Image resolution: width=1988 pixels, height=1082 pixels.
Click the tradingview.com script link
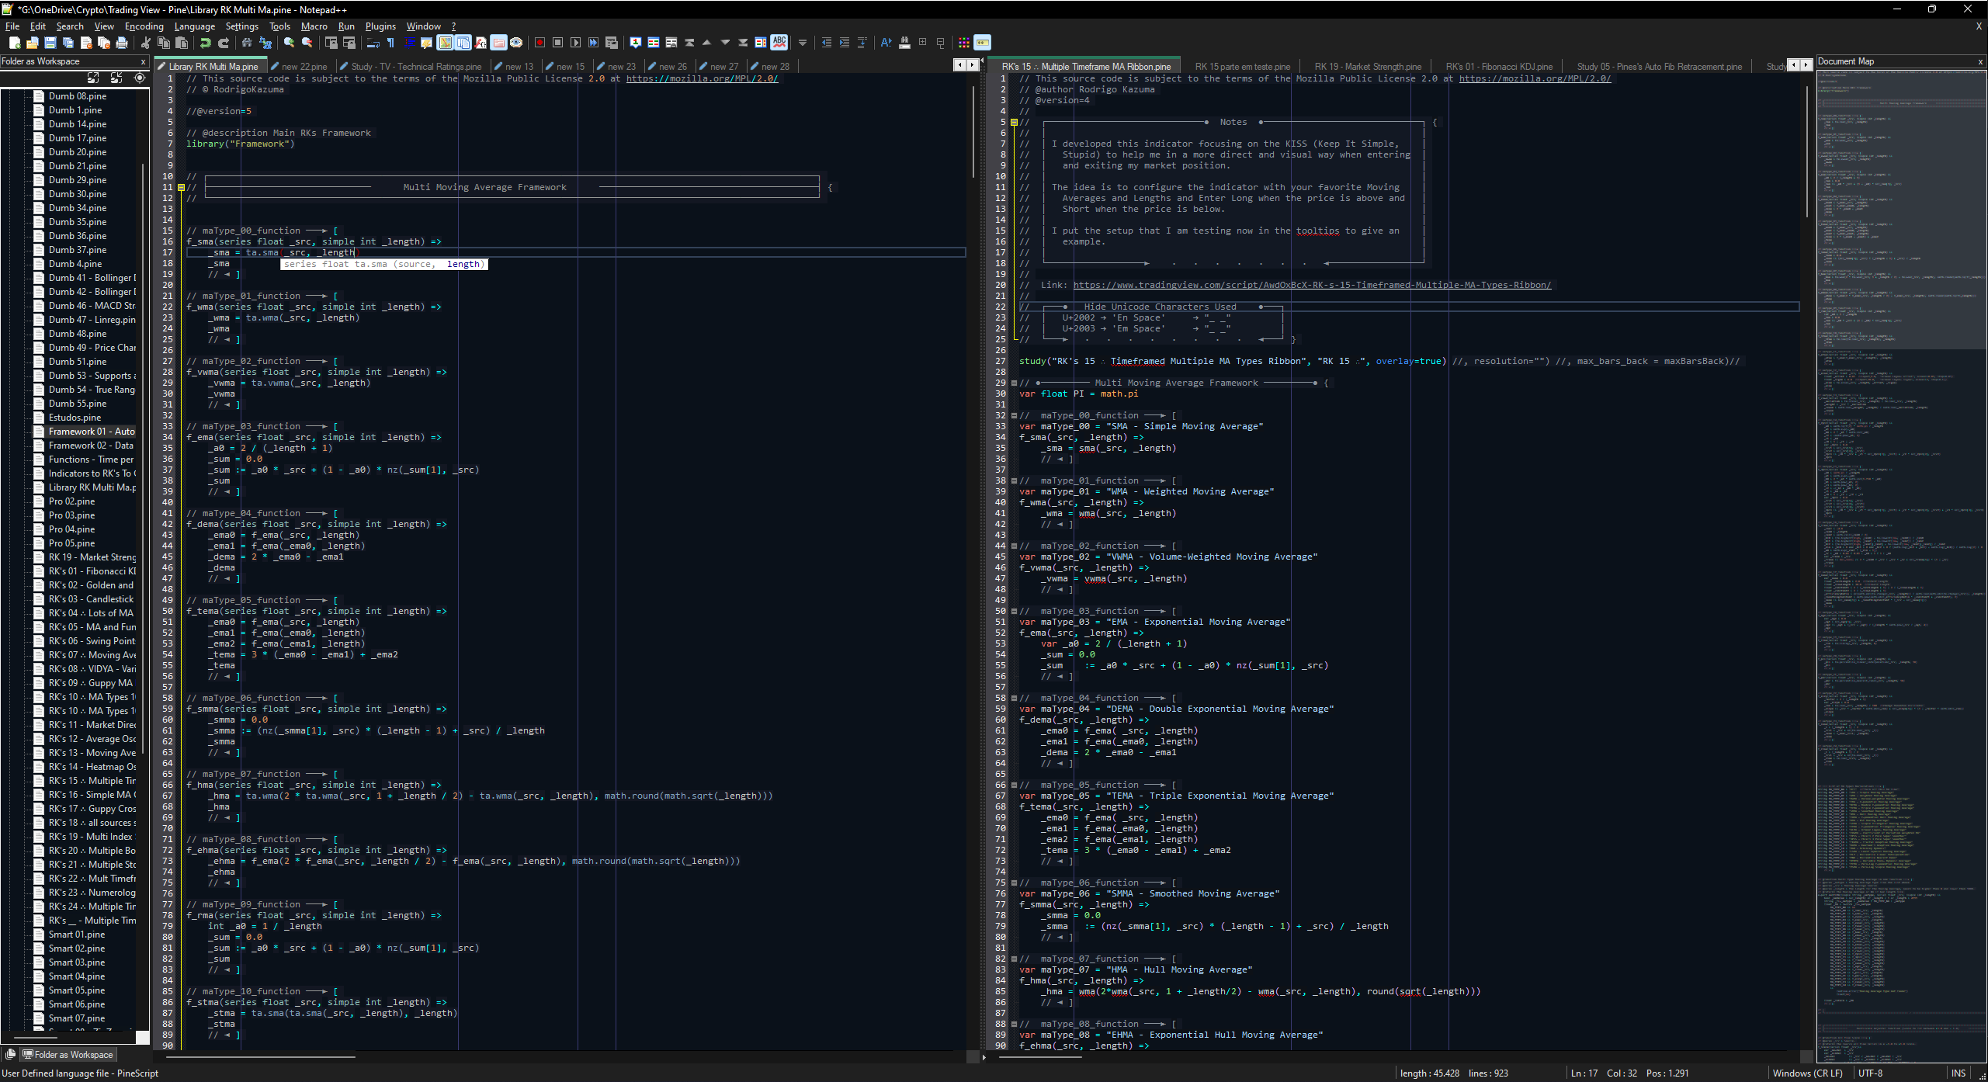[1312, 285]
